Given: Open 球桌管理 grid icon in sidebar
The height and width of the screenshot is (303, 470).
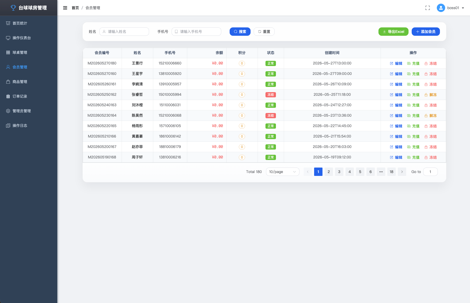Looking at the screenshot, I should click(8, 52).
